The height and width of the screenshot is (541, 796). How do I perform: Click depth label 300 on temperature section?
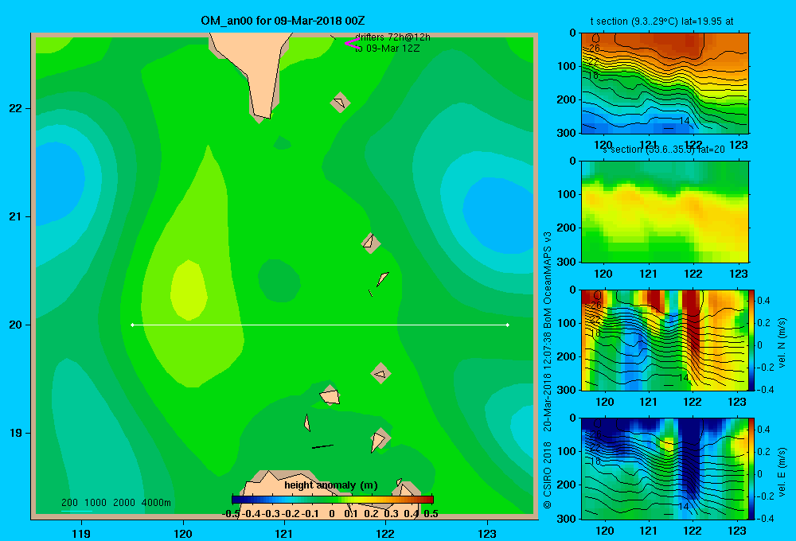pos(567,133)
